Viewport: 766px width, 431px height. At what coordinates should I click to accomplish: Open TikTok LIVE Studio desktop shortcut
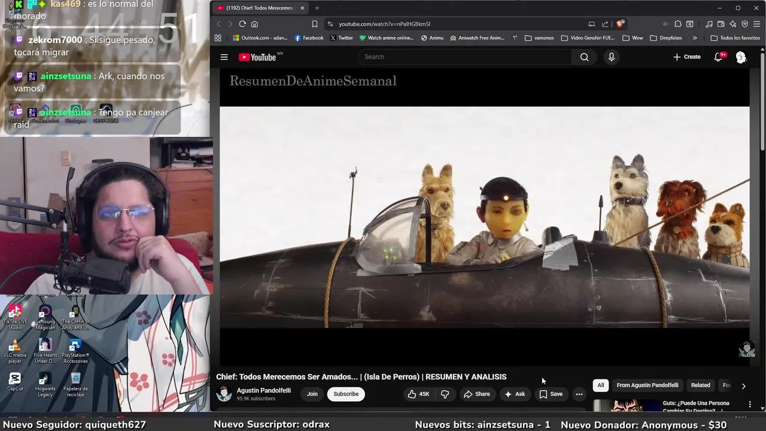15,318
